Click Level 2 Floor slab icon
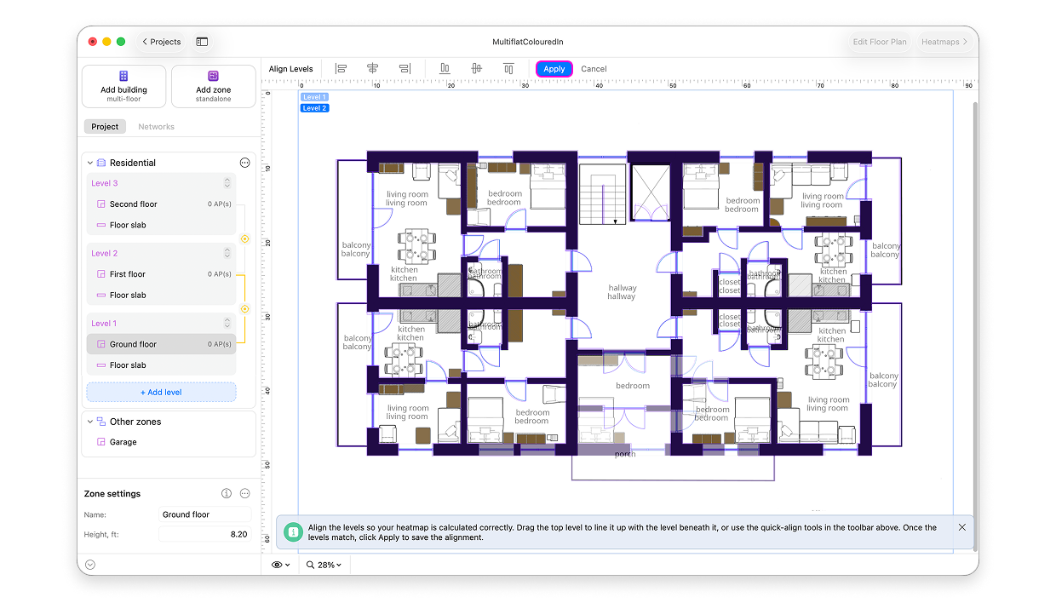Image resolution: width=1056 pixels, height=603 pixels. click(x=100, y=296)
